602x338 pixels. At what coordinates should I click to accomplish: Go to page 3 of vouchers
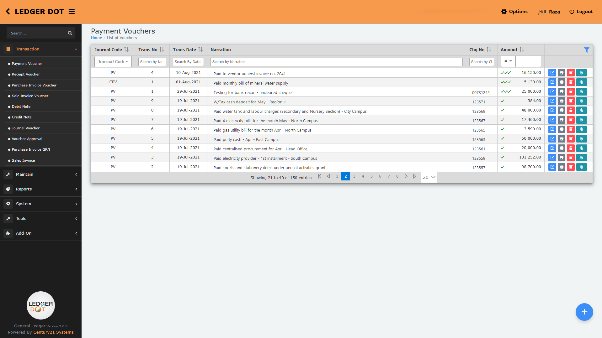click(x=354, y=176)
